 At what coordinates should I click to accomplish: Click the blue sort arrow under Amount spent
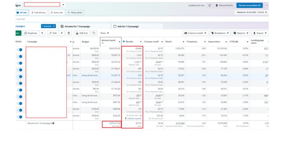[103, 43]
